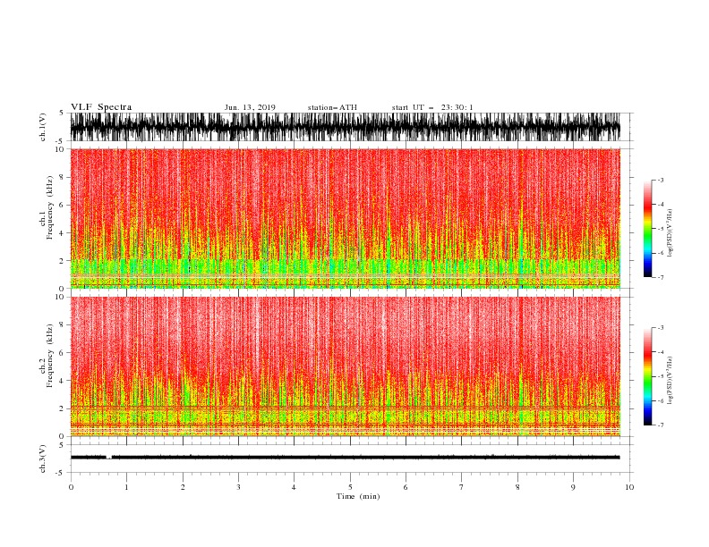Screen dimensions: 709x547
Task: Click the "10" kHz tick of ch.1 spectrogram
Action: pos(60,149)
